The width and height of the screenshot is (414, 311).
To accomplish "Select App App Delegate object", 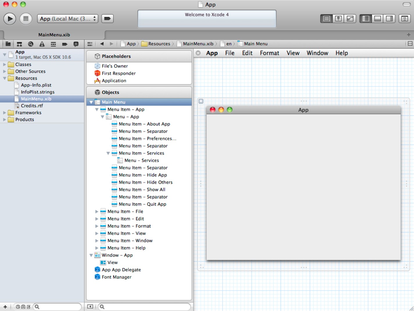I will click(121, 270).
